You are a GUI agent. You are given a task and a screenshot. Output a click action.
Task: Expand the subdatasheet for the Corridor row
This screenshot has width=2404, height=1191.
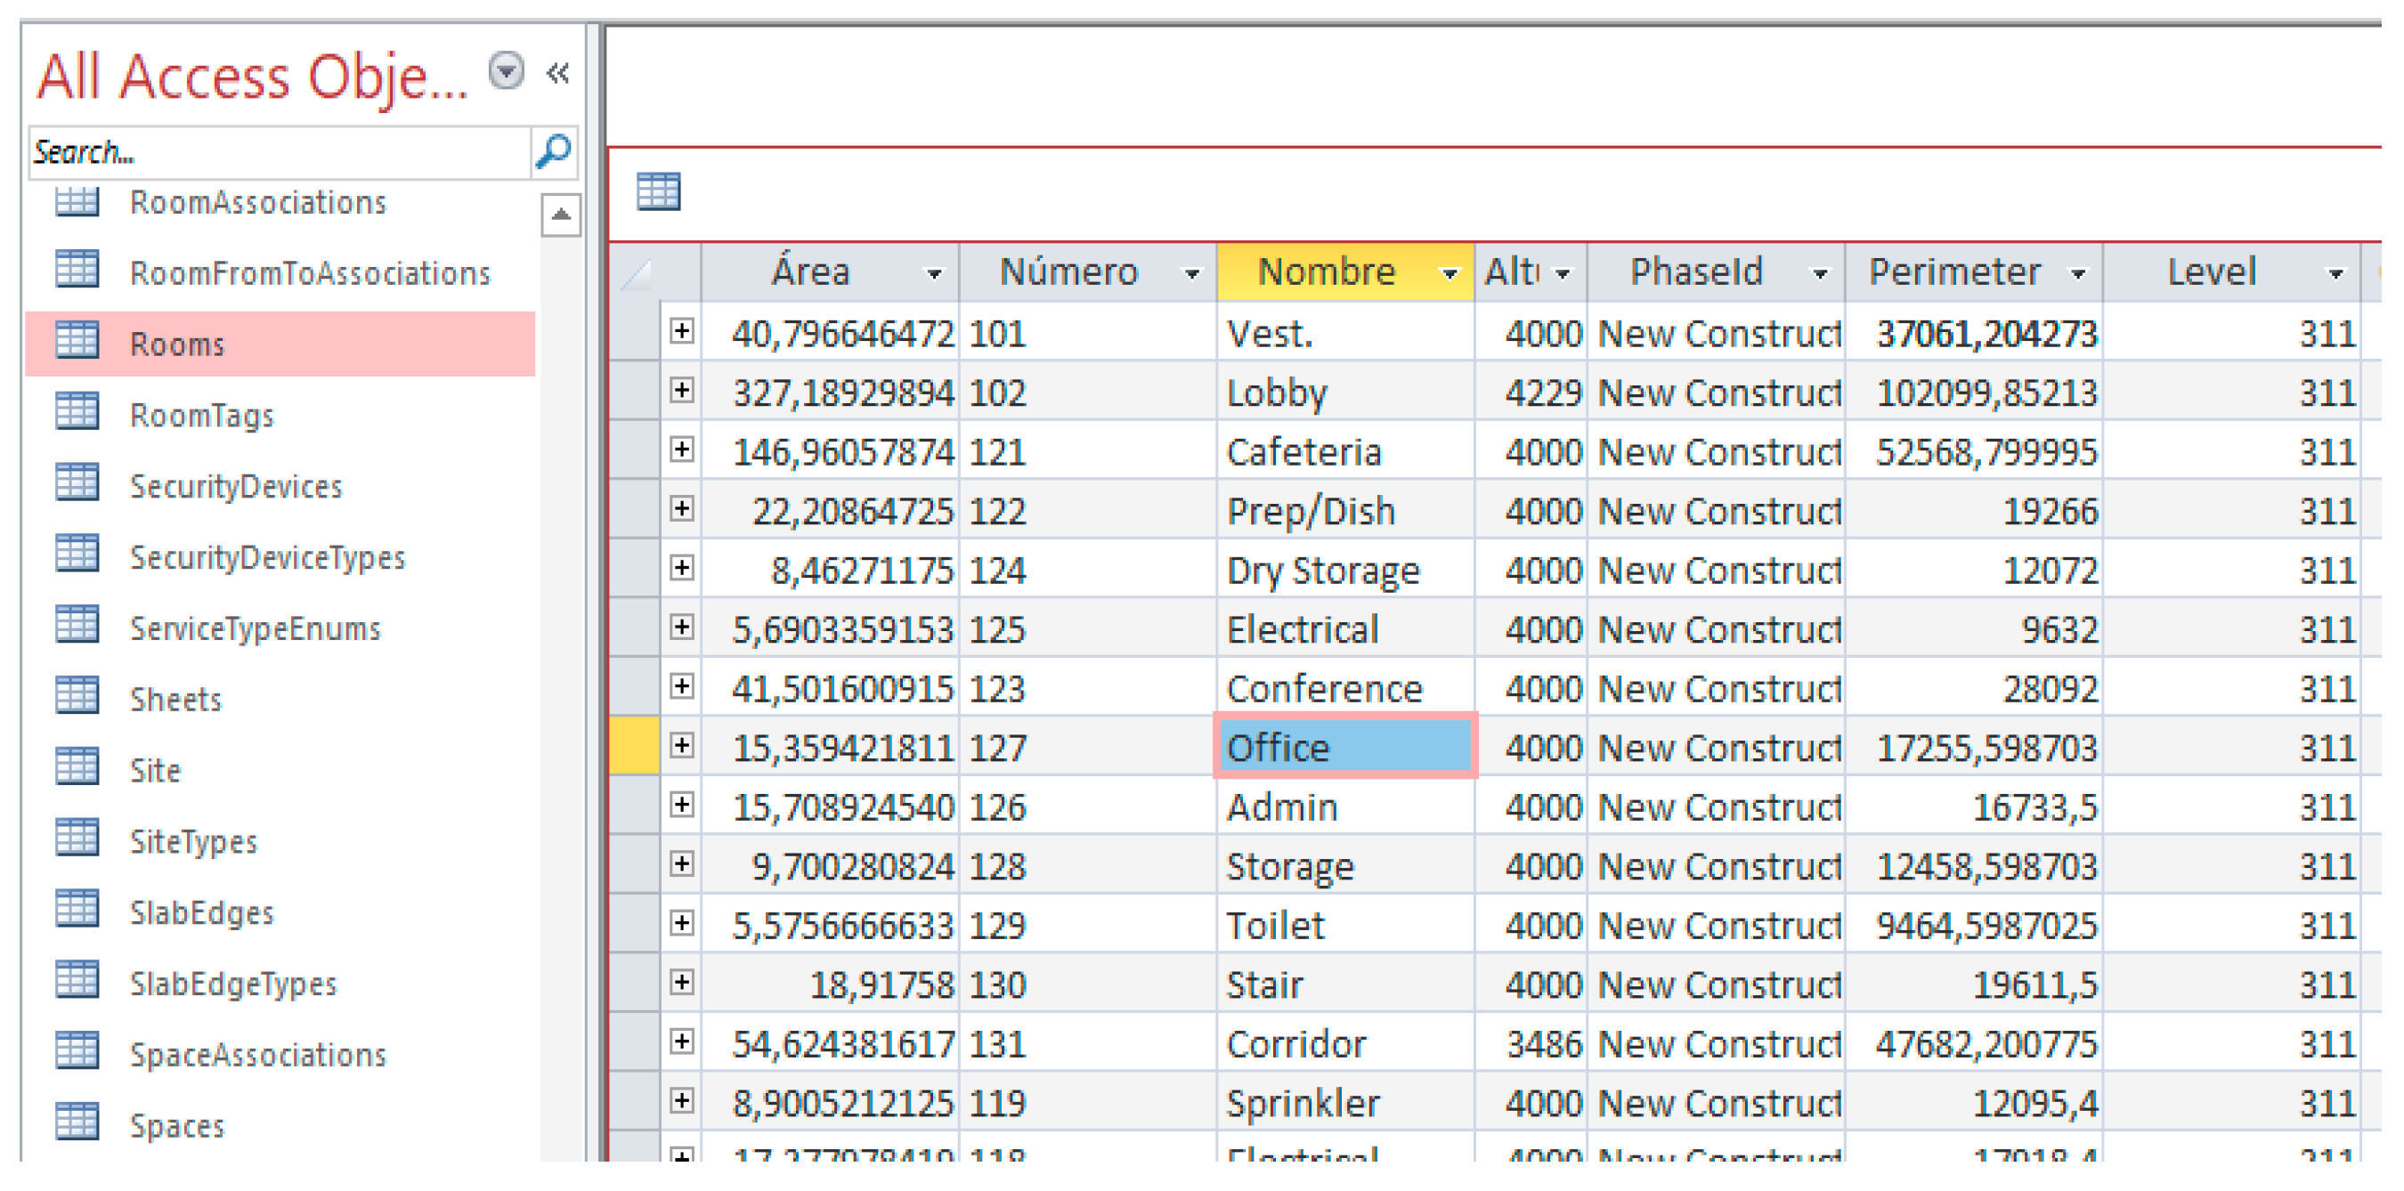(682, 1041)
